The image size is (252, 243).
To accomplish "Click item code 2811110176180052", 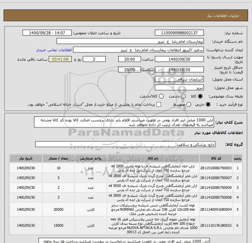I will [216, 226].
